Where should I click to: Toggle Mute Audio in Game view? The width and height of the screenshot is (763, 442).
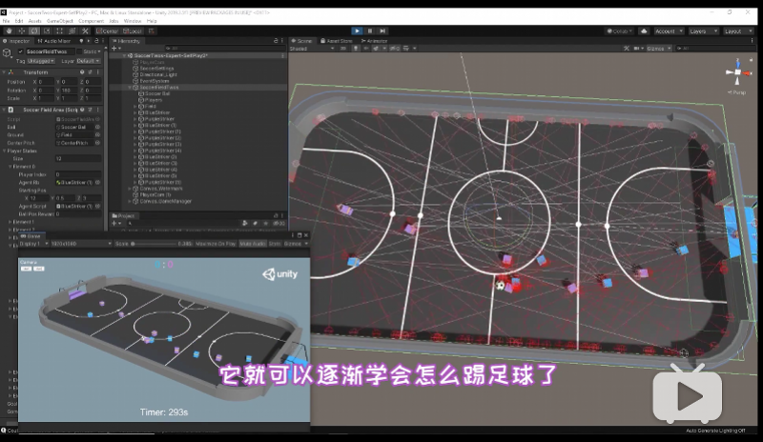(253, 243)
